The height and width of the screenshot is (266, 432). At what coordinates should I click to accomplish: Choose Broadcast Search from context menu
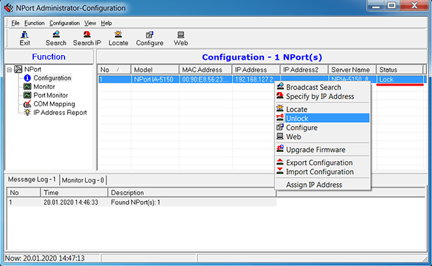click(x=322, y=87)
